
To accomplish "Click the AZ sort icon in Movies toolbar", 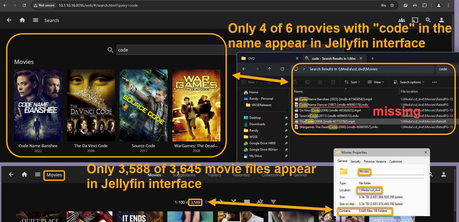I will (260, 202).
